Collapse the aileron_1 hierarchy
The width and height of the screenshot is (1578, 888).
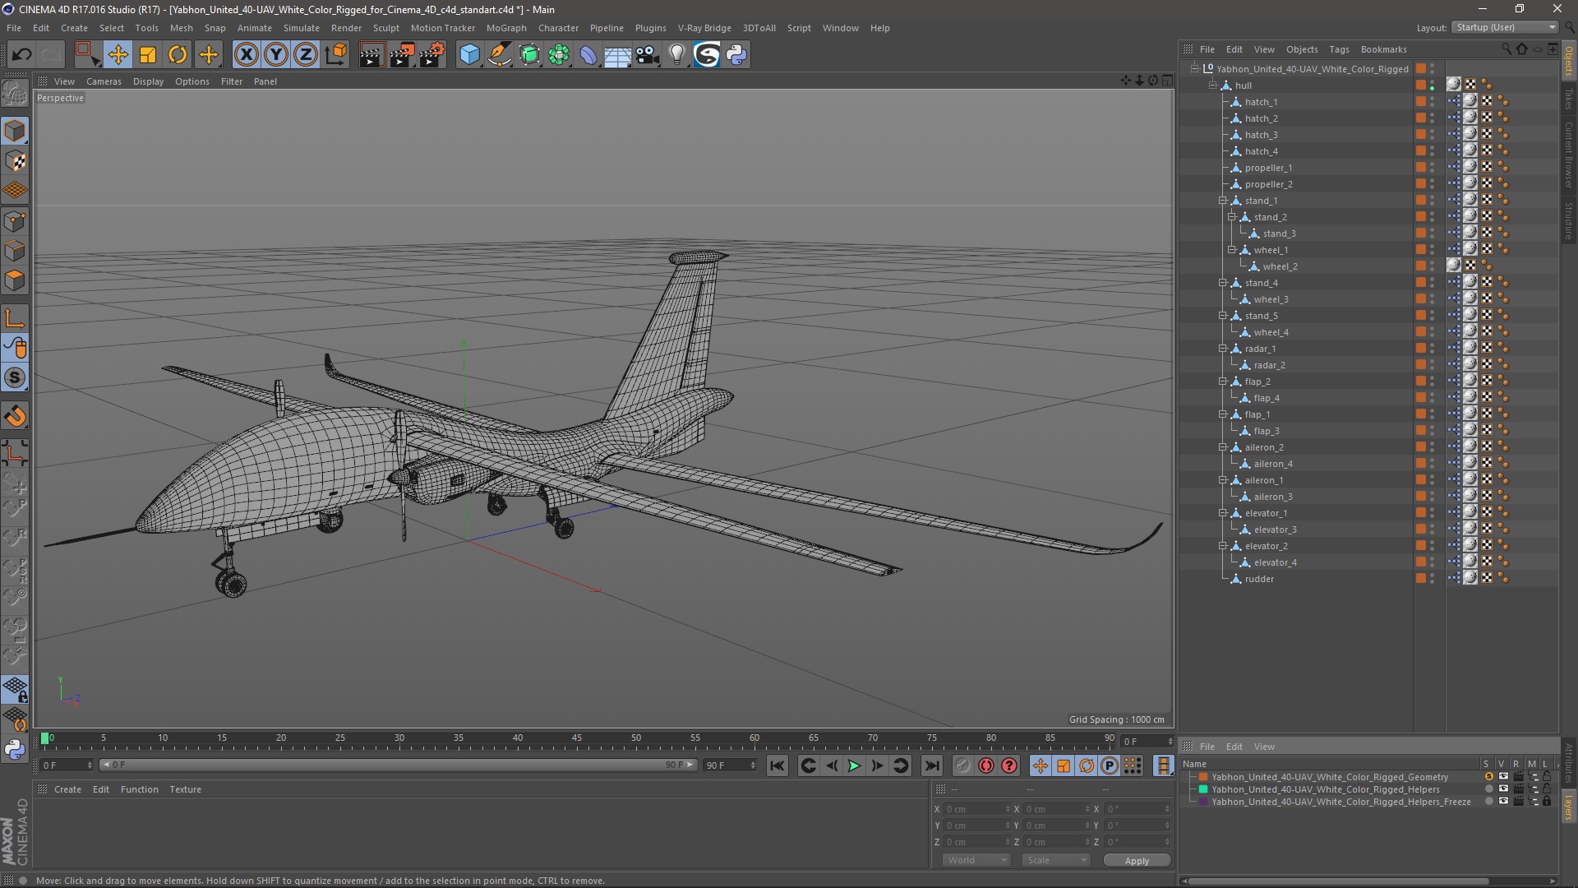tap(1222, 480)
